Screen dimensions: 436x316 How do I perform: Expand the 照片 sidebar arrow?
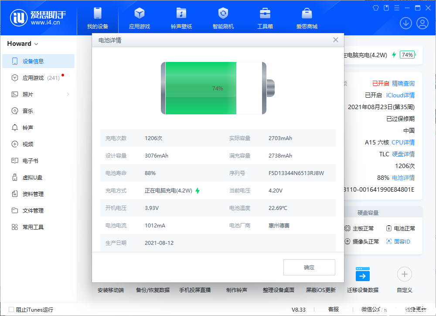(x=68, y=94)
